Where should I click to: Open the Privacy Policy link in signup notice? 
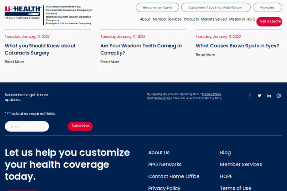pyautogui.click(x=212, y=94)
